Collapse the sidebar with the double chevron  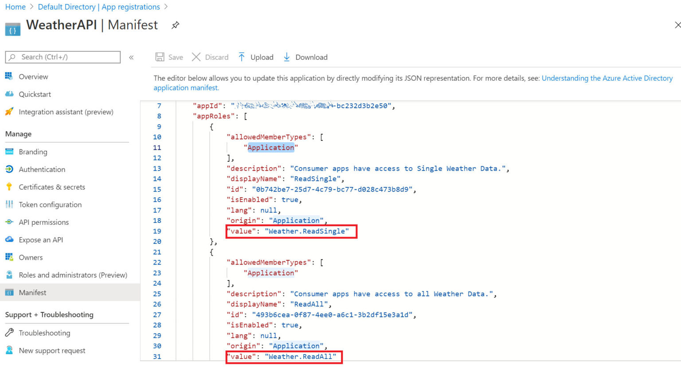click(132, 57)
